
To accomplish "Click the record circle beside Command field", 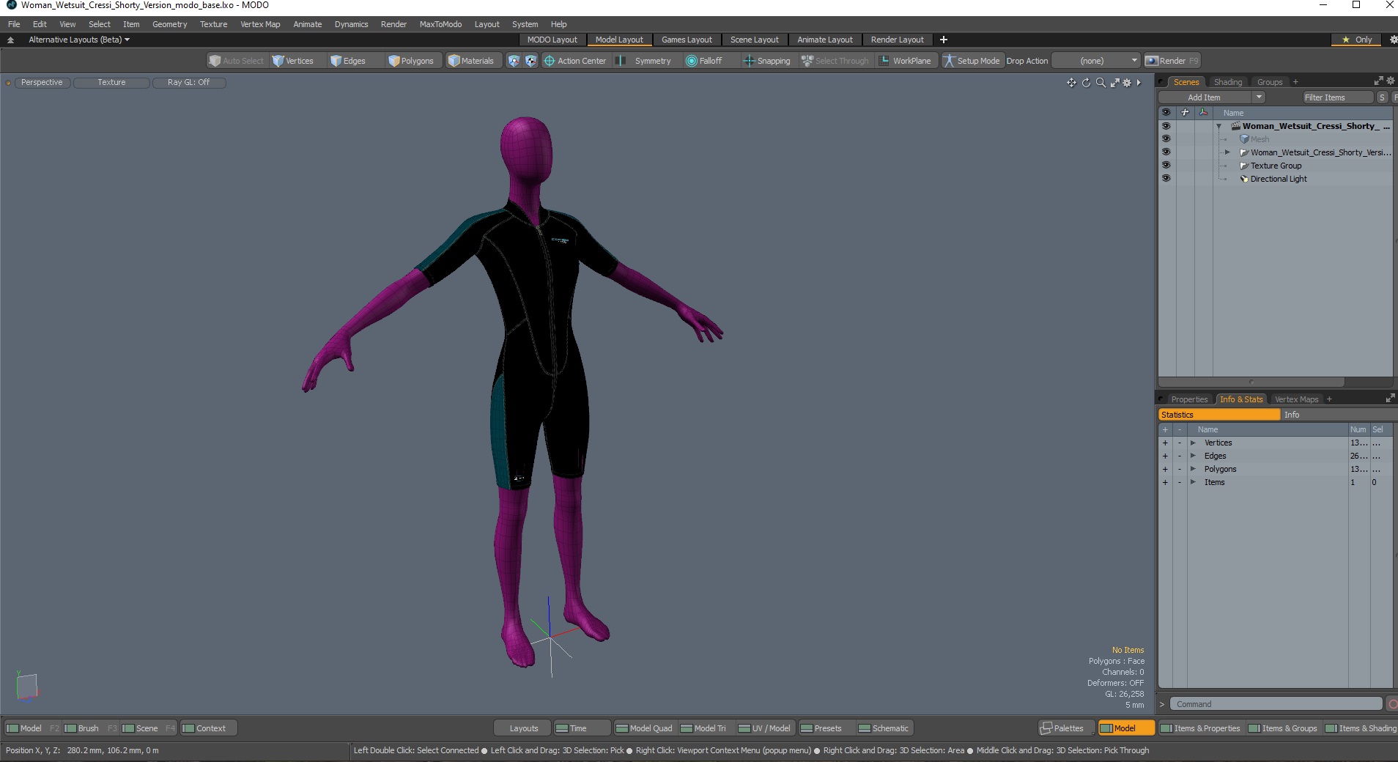I will click(1391, 704).
